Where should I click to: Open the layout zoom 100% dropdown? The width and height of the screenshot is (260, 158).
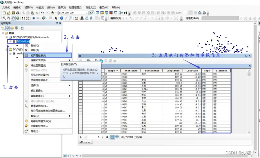[186, 13]
